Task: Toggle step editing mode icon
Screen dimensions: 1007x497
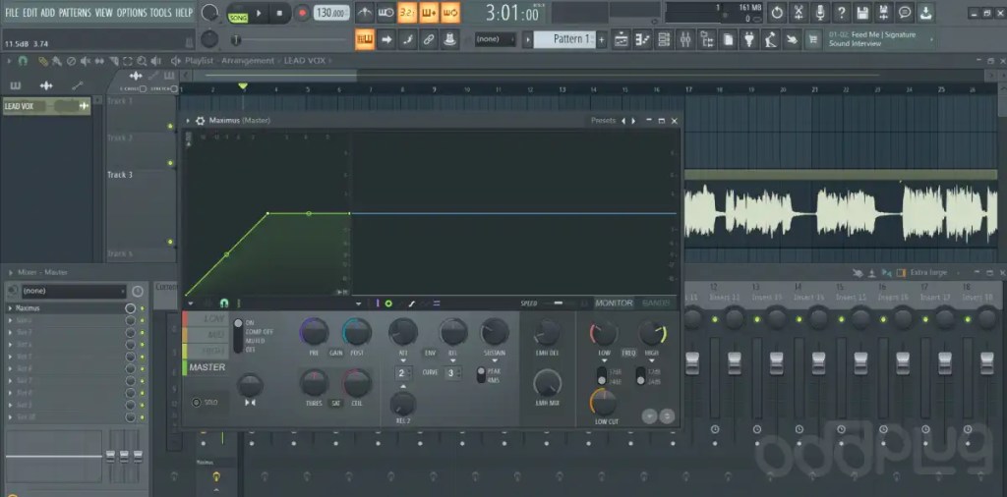Action: [x=408, y=39]
